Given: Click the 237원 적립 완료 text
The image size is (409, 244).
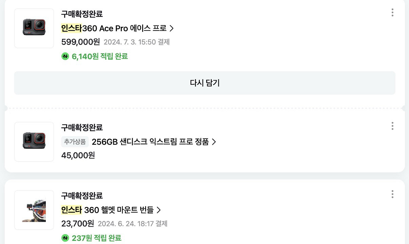Looking at the screenshot, I should 96,238.
